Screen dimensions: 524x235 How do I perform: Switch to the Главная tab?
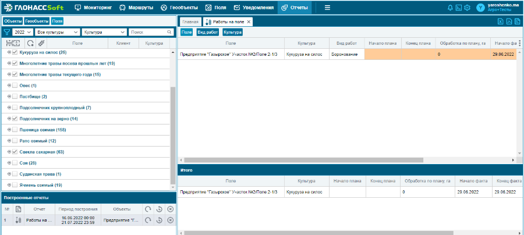[x=190, y=22]
